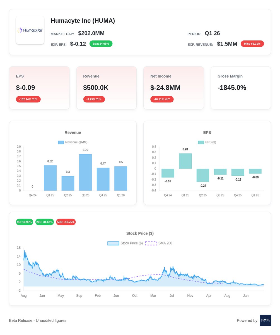This screenshot has width=280, height=335.
Task: Toggle the EPS ($) legend swatch
Action: click(201, 142)
